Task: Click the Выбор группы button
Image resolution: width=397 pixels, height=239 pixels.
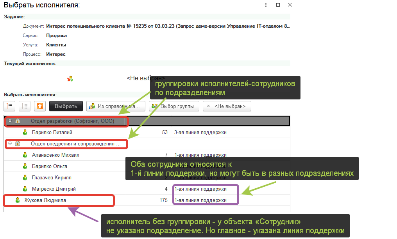Action: (174, 106)
